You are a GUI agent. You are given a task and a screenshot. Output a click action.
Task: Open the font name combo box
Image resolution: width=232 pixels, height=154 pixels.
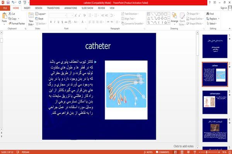coord(58,15)
